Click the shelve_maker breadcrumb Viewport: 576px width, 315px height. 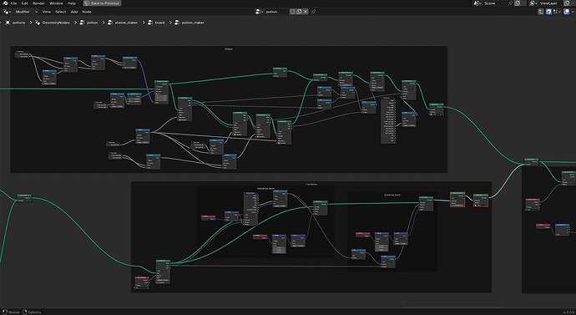pos(126,23)
